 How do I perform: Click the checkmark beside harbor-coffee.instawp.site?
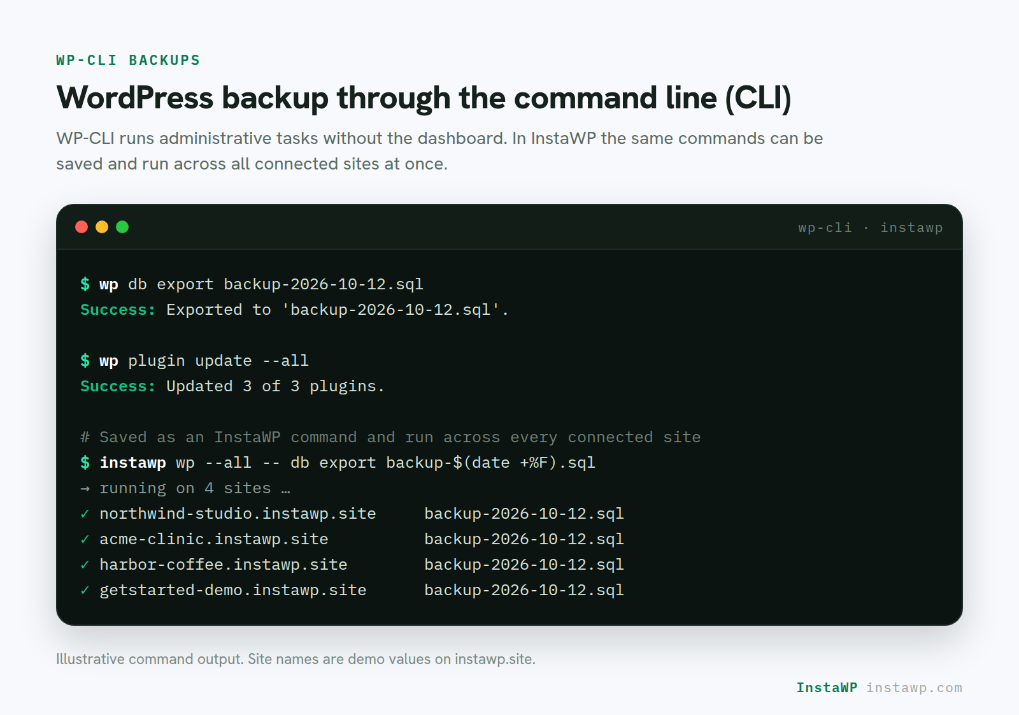pos(85,565)
